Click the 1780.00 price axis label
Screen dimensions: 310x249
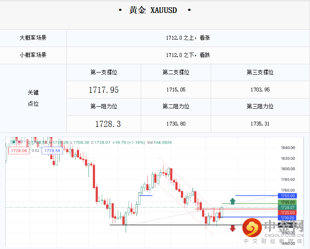coord(288,180)
